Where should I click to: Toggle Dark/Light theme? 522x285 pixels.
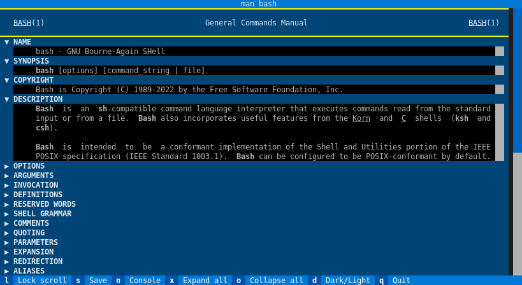[x=347, y=281]
